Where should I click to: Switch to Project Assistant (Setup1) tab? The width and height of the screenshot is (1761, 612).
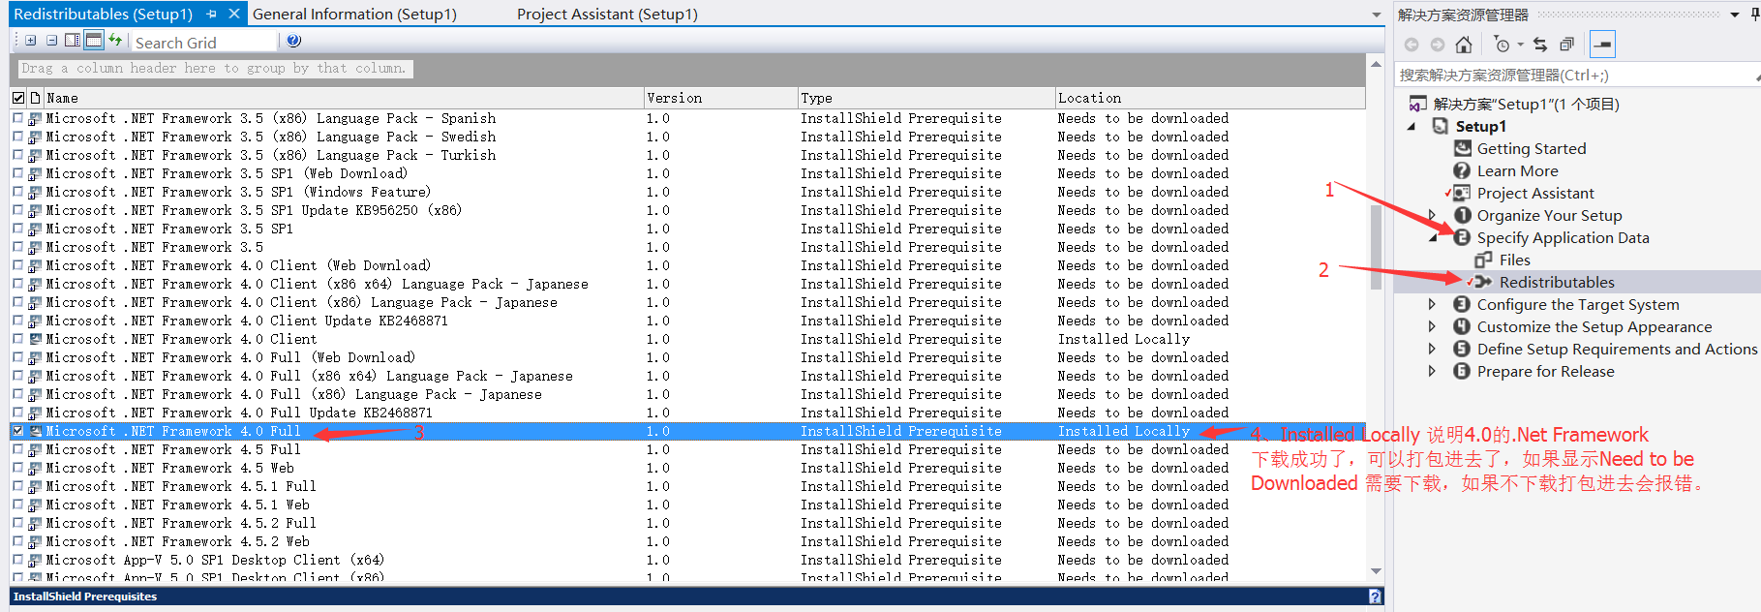tap(607, 15)
